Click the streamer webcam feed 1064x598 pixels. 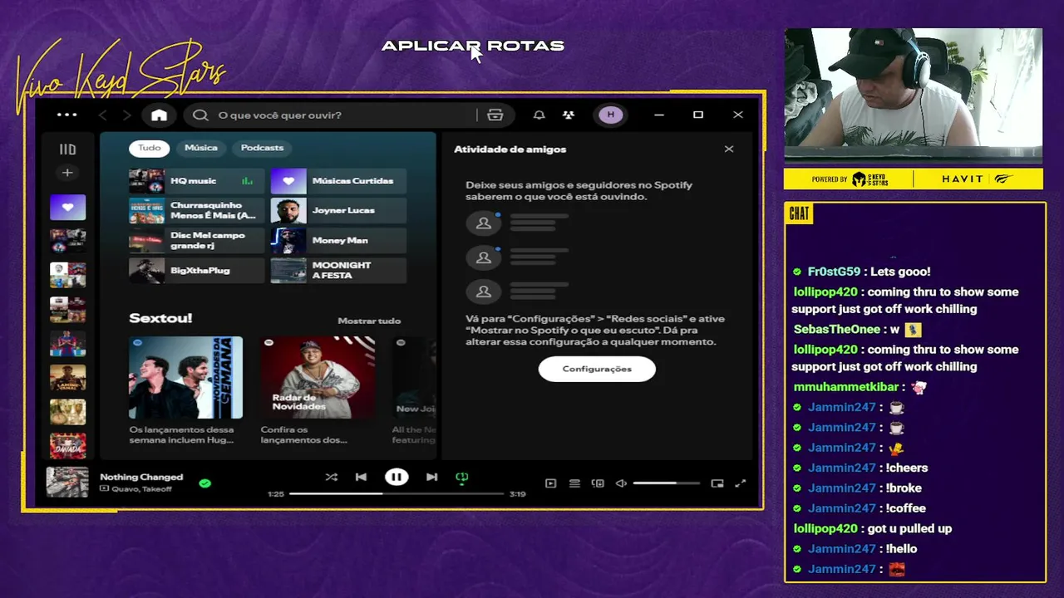(914, 97)
